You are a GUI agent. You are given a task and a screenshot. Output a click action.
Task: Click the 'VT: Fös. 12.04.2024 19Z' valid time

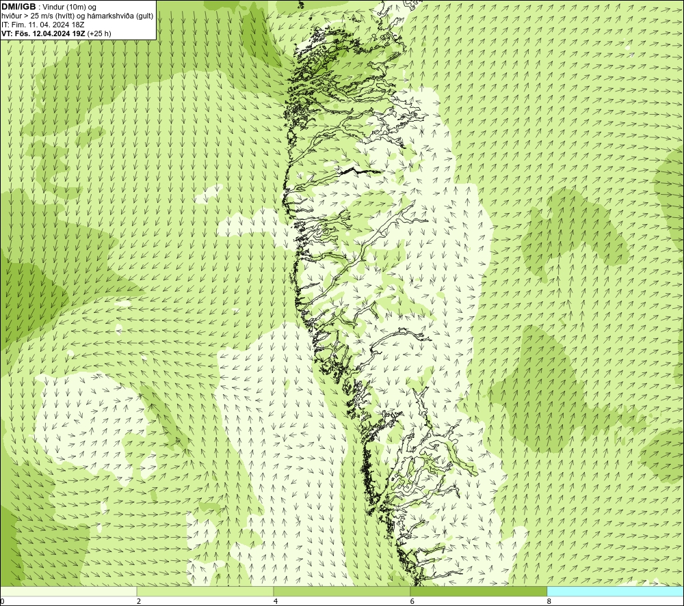43,33
